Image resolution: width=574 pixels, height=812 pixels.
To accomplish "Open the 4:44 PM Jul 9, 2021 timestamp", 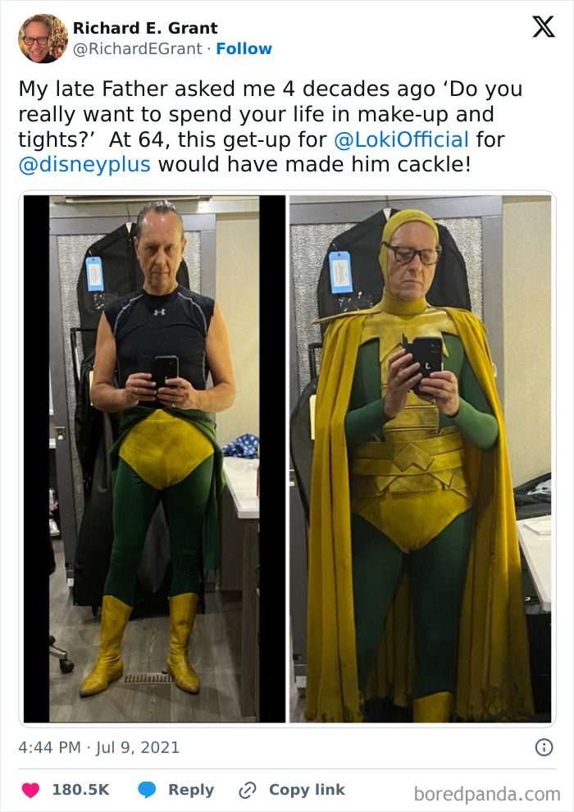I will [x=99, y=747].
